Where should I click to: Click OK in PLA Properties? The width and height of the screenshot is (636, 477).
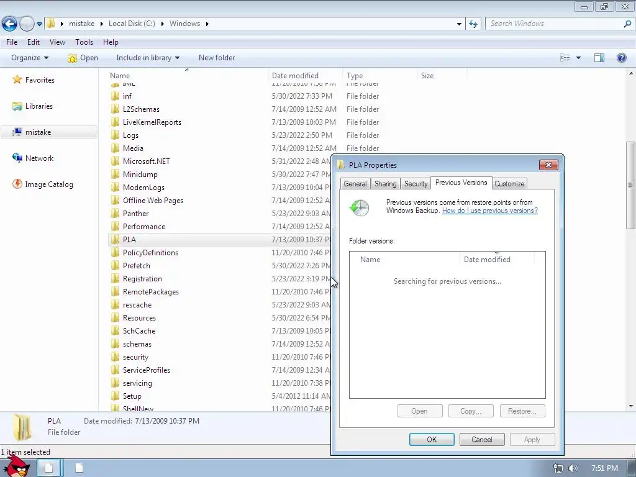(x=432, y=440)
